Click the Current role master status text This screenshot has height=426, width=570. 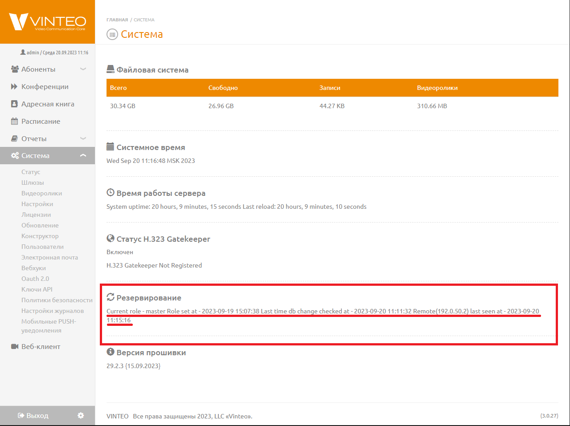coord(323,316)
